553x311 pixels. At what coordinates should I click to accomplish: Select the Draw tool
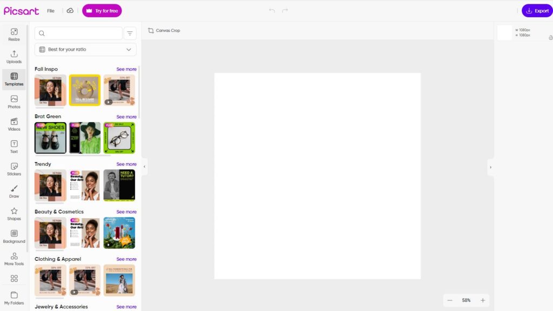[x=14, y=192]
